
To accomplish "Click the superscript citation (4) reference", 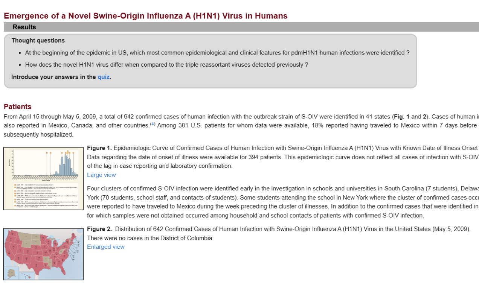I will (153, 124).
